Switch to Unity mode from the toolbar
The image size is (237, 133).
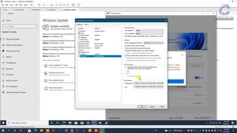[x=68, y=5]
